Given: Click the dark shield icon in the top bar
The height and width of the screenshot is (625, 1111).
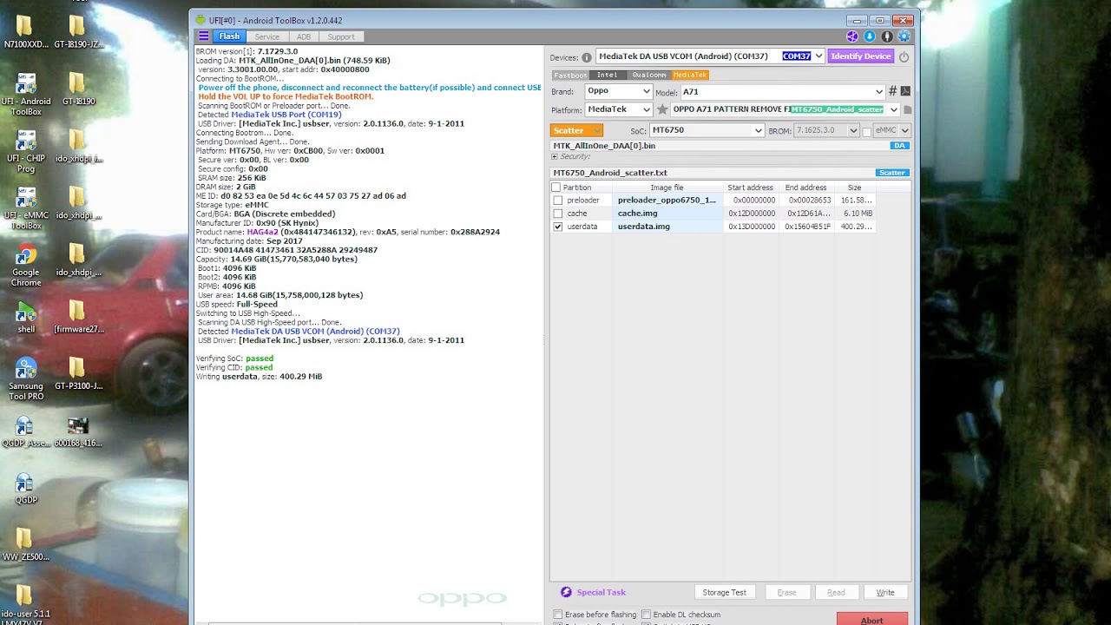Looking at the screenshot, I should (x=887, y=36).
